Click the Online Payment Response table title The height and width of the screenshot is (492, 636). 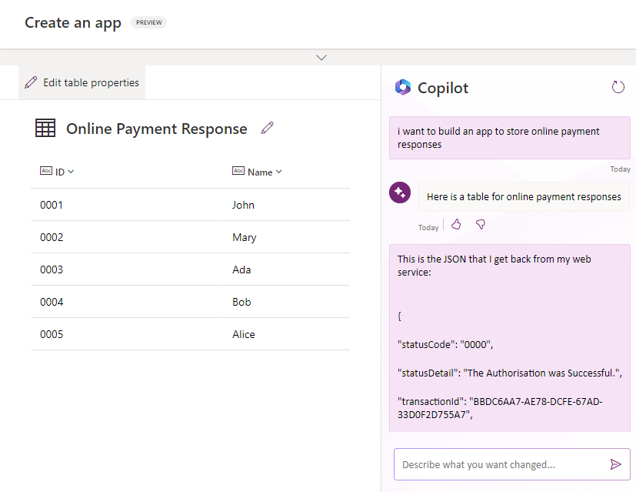point(157,129)
